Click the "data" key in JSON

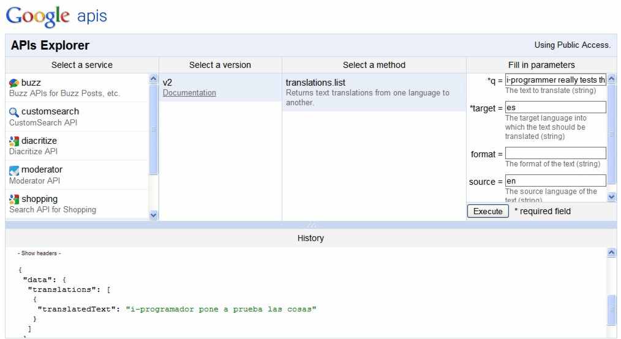[x=37, y=280]
